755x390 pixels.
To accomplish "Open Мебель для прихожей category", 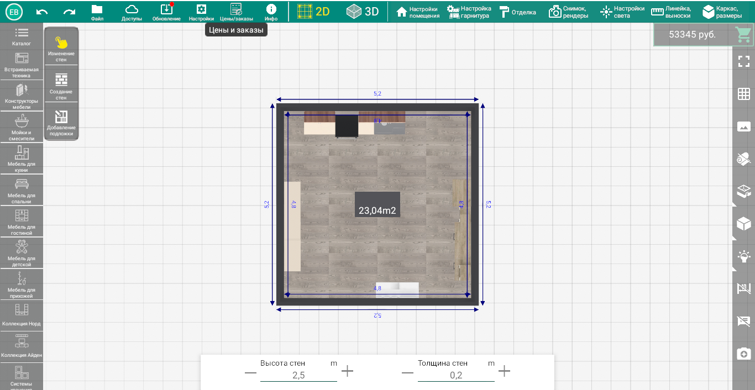I will click(22, 285).
